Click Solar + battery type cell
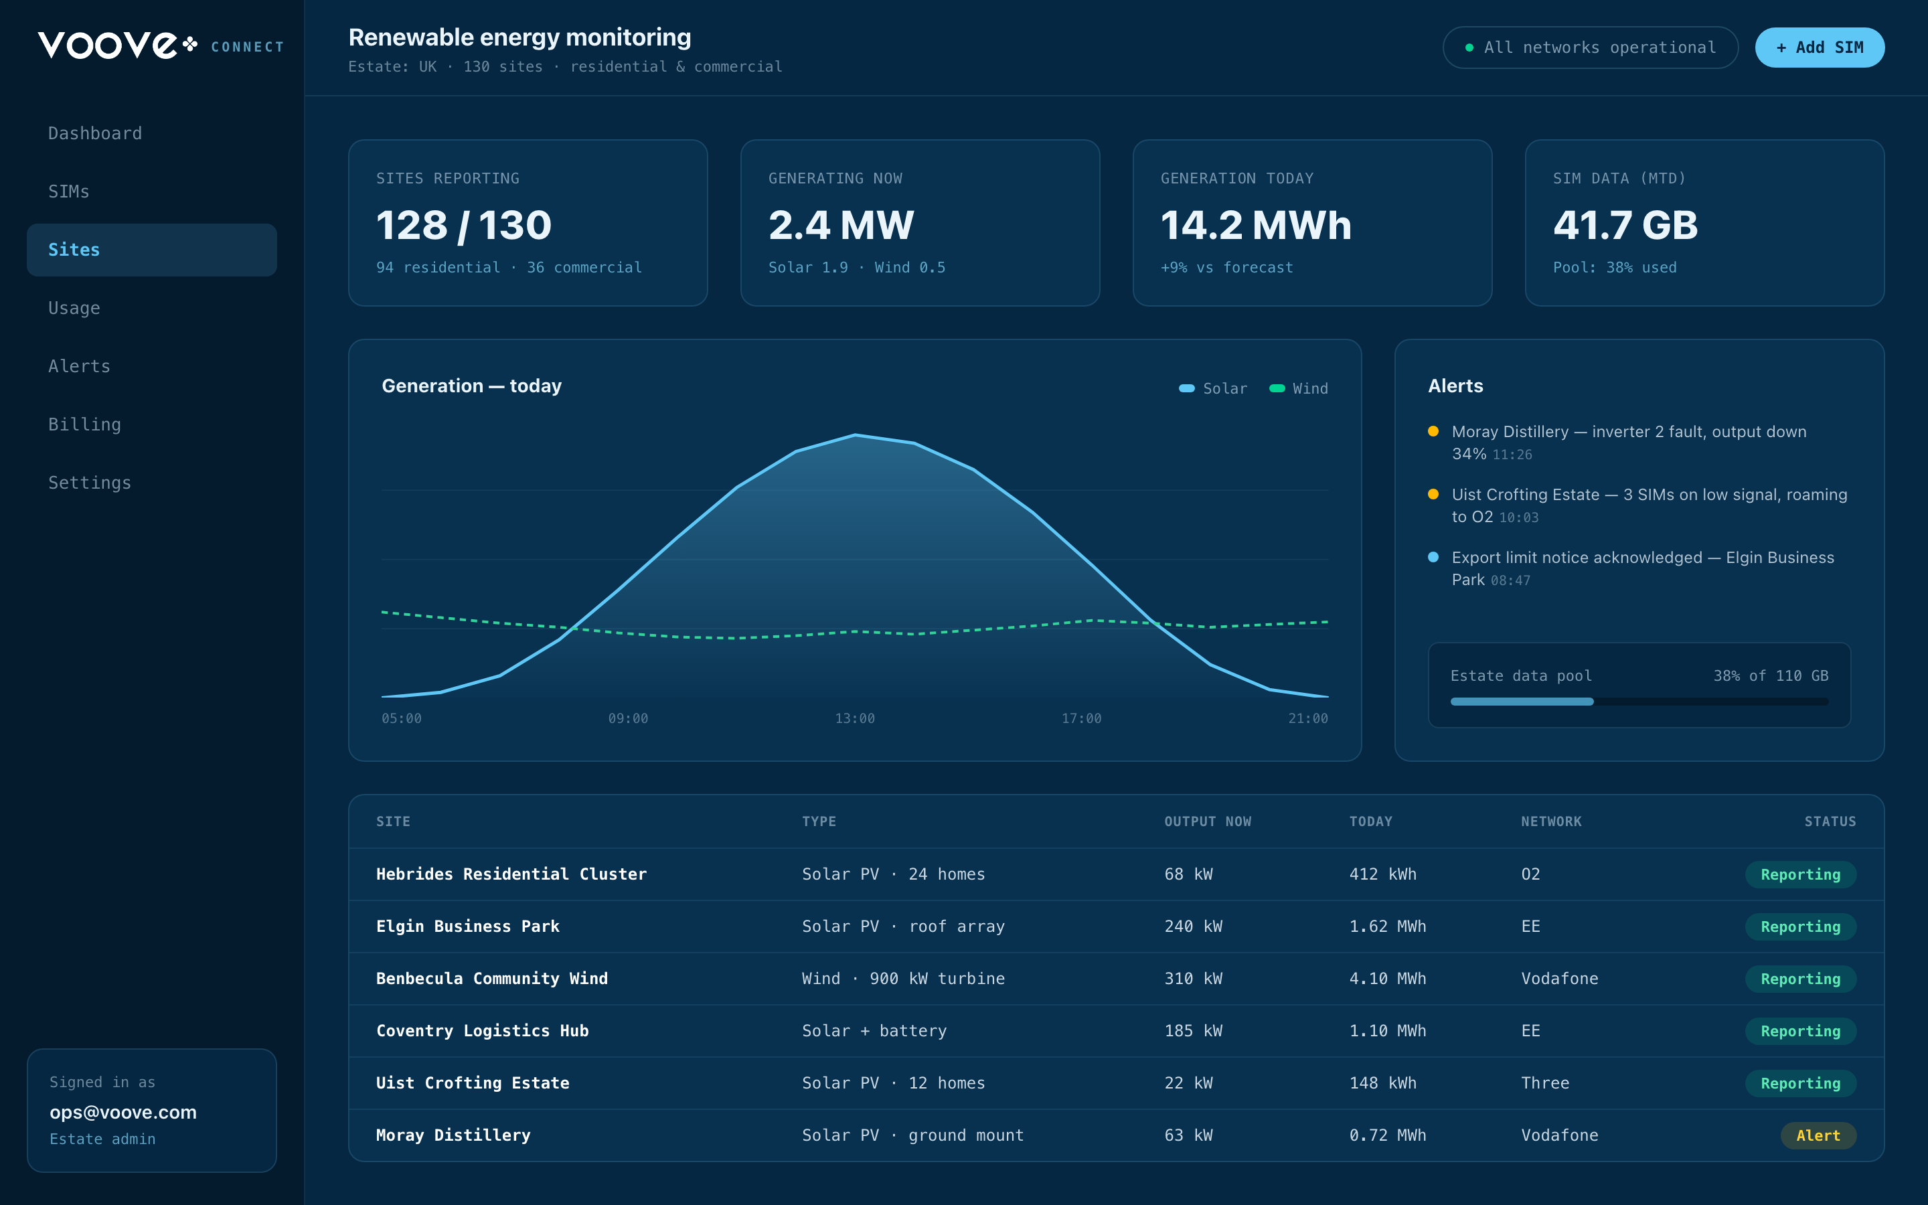This screenshot has height=1205, width=1928. tap(874, 1031)
